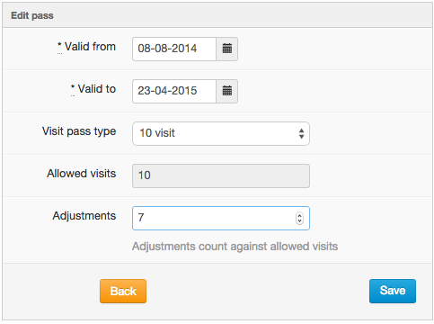Click the Valid from label
The width and height of the screenshot is (434, 324).
click(90, 47)
